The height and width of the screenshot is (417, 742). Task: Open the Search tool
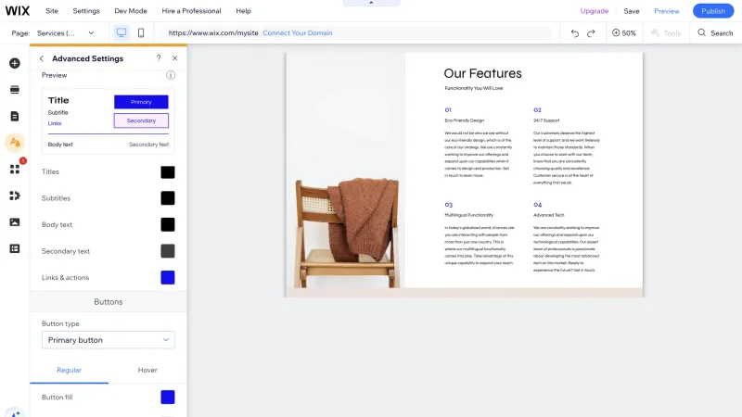715,33
